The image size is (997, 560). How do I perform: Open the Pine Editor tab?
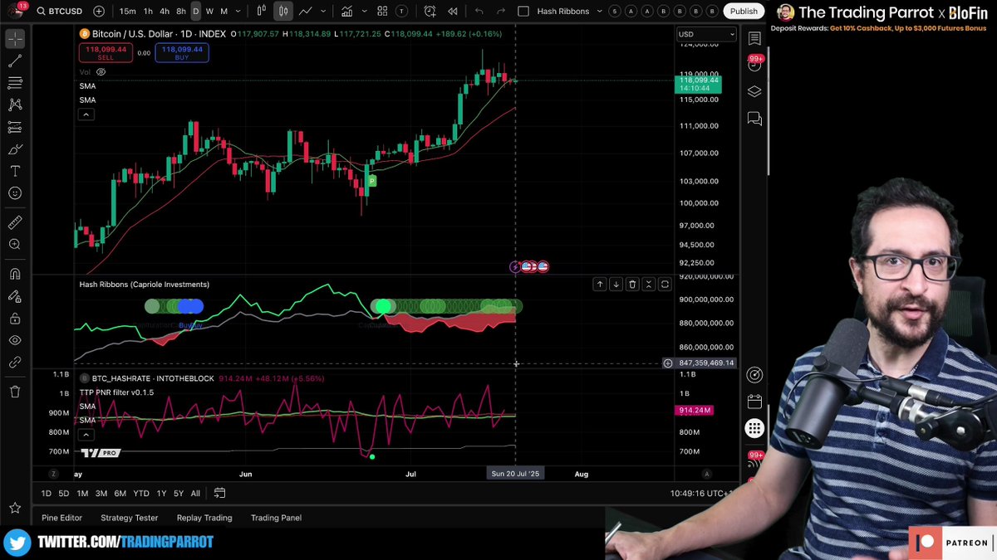pos(62,518)
